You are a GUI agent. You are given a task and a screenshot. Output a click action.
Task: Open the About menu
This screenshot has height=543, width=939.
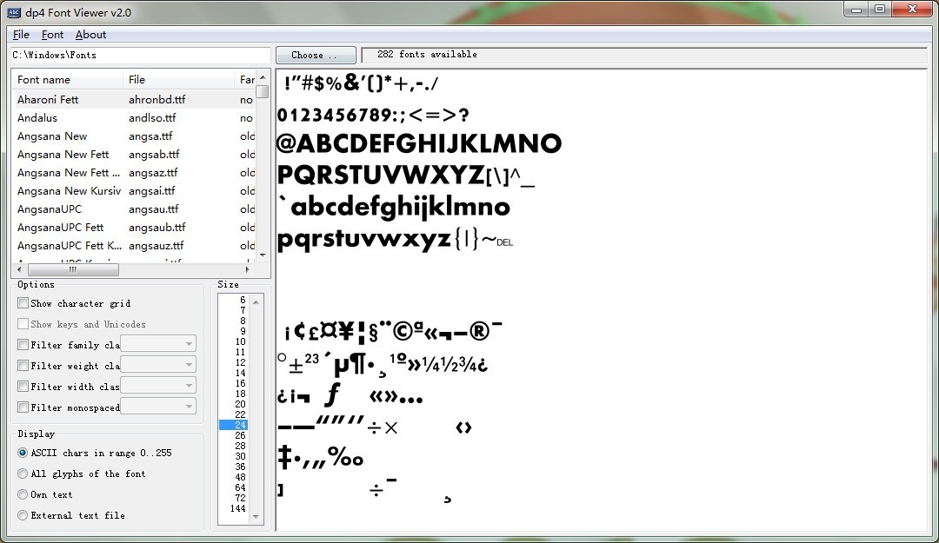coord(90,35)
